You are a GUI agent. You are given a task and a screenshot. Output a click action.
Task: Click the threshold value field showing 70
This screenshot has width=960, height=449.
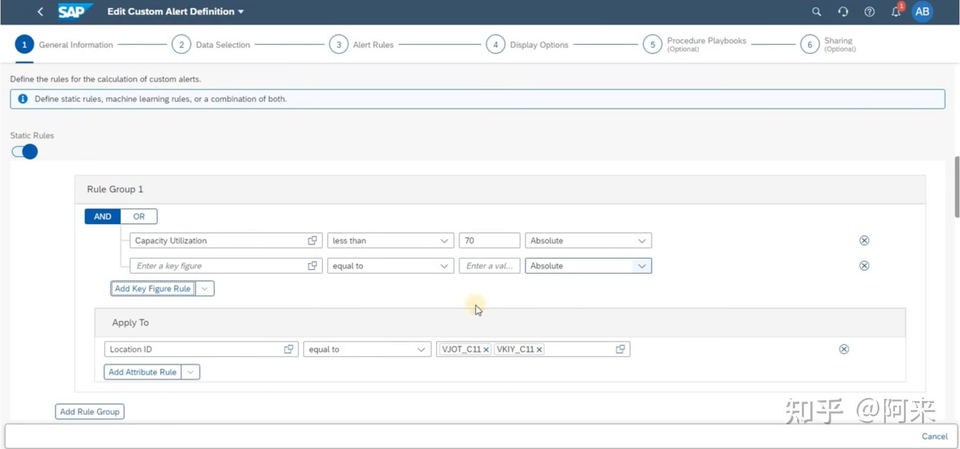coord(490,240)
